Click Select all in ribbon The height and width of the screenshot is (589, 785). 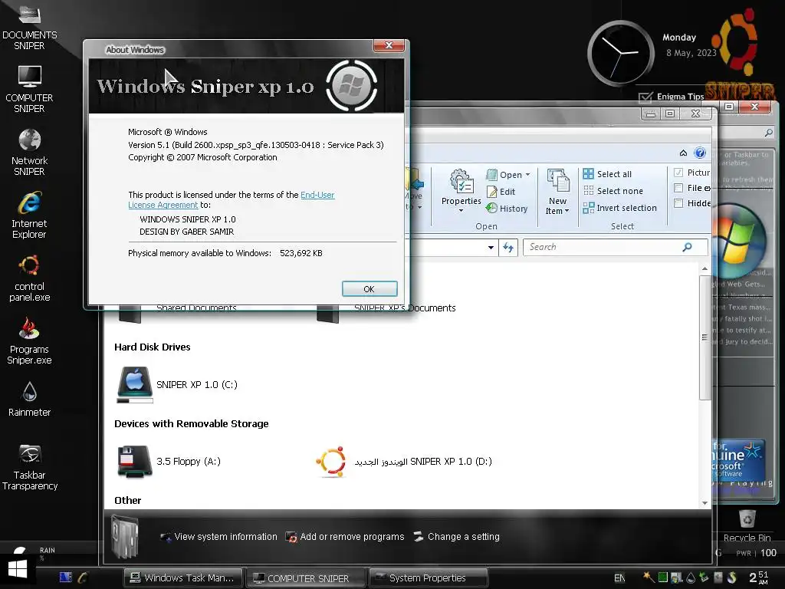607,174
